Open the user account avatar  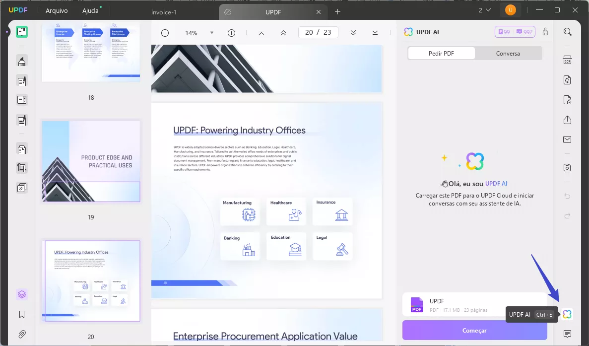point(511,10)
